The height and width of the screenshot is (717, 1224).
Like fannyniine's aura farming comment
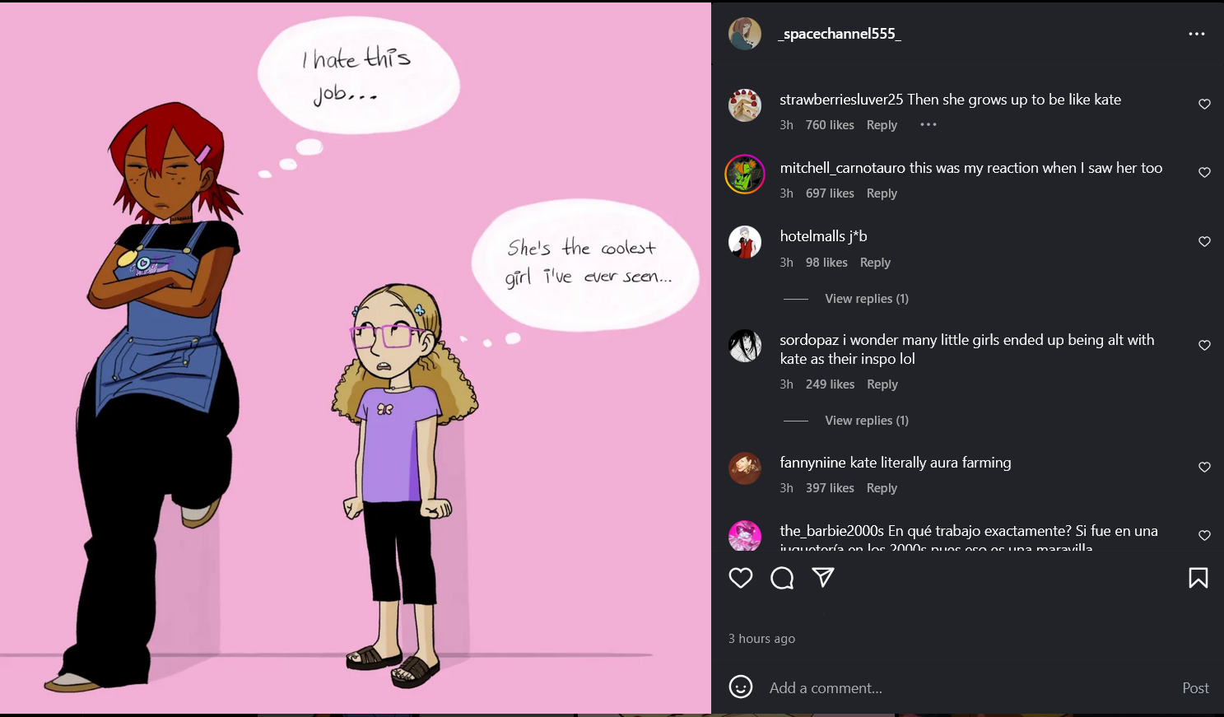coord(1204,467)
